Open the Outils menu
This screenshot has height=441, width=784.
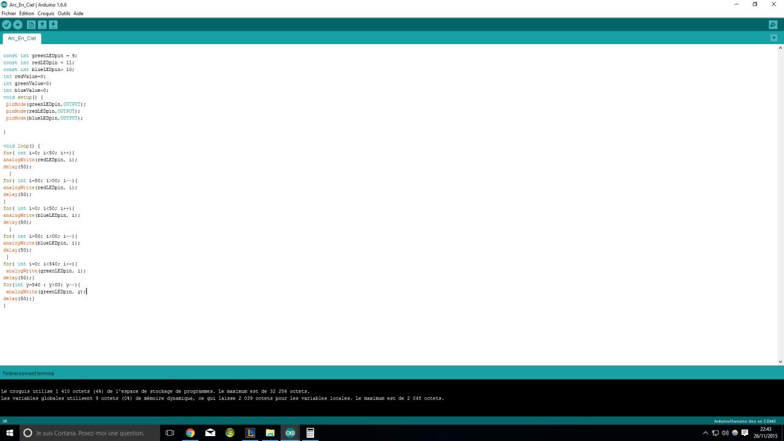[x=64, y=13]
